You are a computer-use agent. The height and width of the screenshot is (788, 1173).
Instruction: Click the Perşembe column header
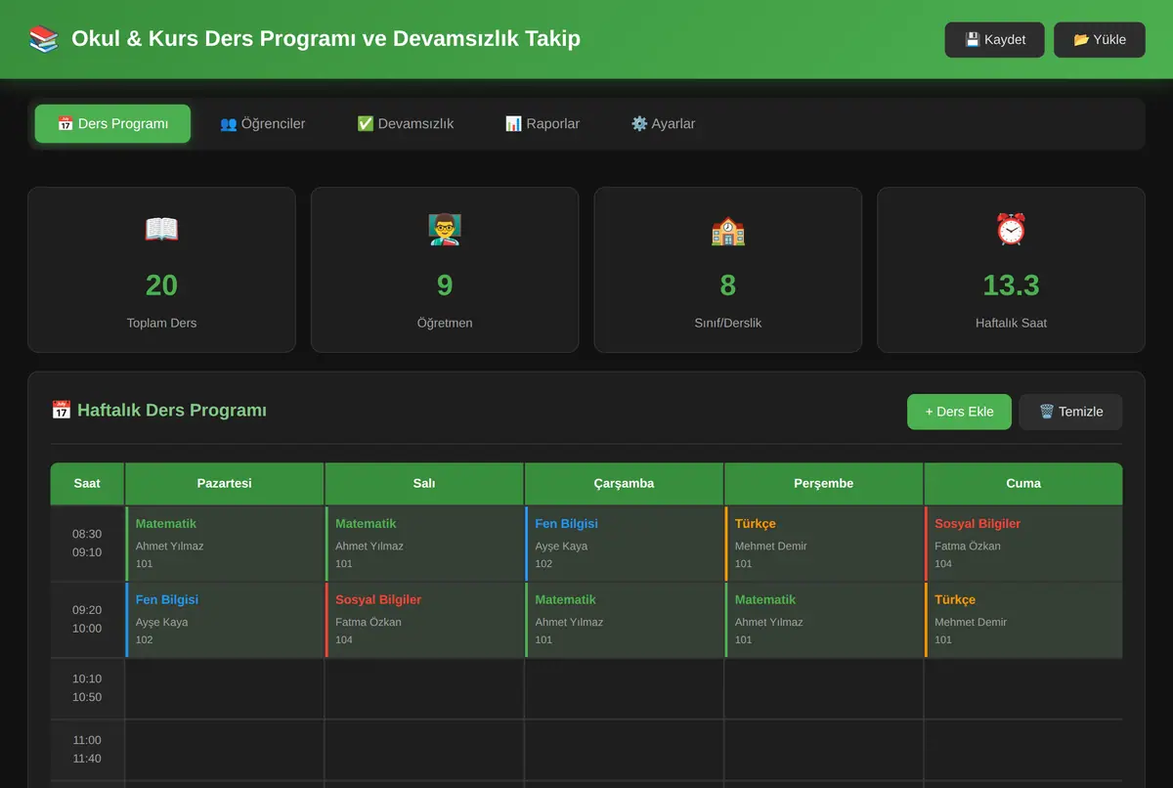[824, 483]
